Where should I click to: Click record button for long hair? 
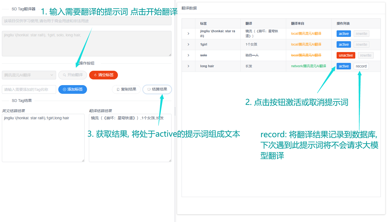[x=361, y=66]
